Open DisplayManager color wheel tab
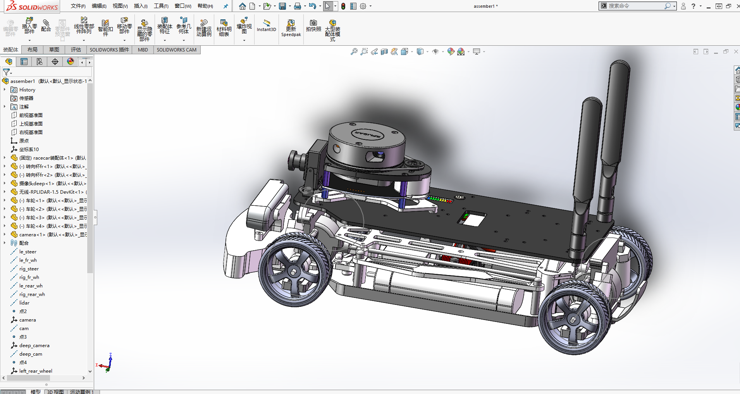Image resolution: width=740 pixels, height=394 pixels. coord(71,62)
